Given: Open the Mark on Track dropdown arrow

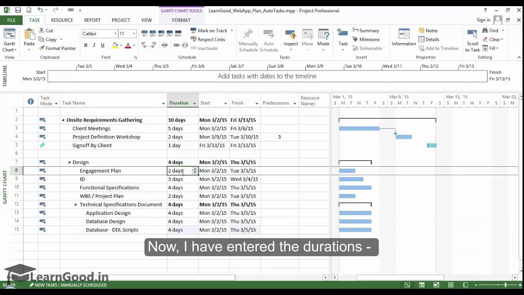Looking at the screenshot, I should [x=232, y=30].
